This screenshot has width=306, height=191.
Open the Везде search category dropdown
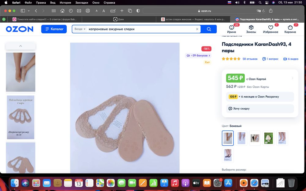click(x=79, y=29)
